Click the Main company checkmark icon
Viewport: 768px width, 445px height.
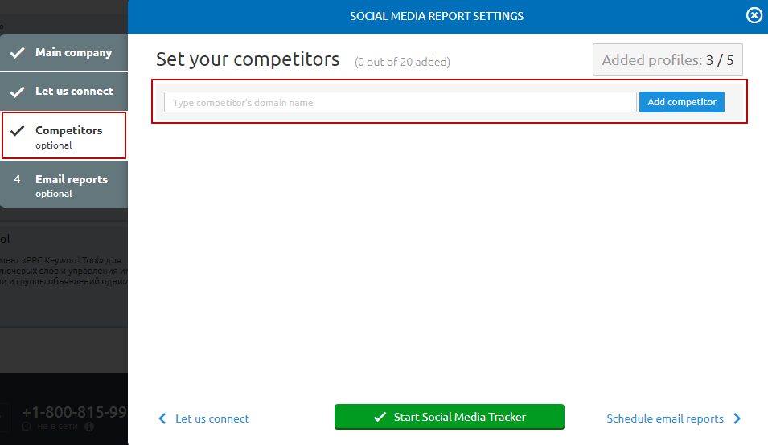coord(18,52)
